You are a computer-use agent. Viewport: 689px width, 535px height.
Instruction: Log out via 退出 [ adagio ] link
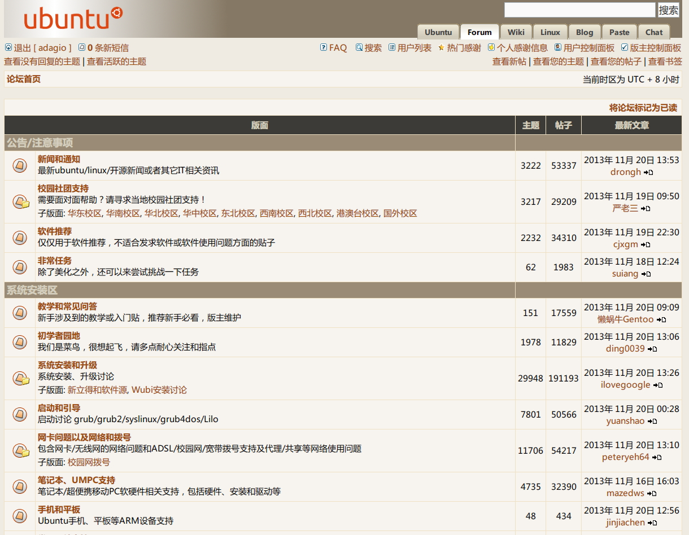pyautogui.click(x=43, y=48)
